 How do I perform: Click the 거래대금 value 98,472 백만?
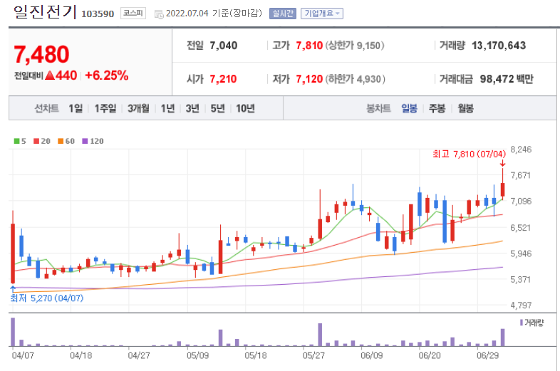point(507,79)
